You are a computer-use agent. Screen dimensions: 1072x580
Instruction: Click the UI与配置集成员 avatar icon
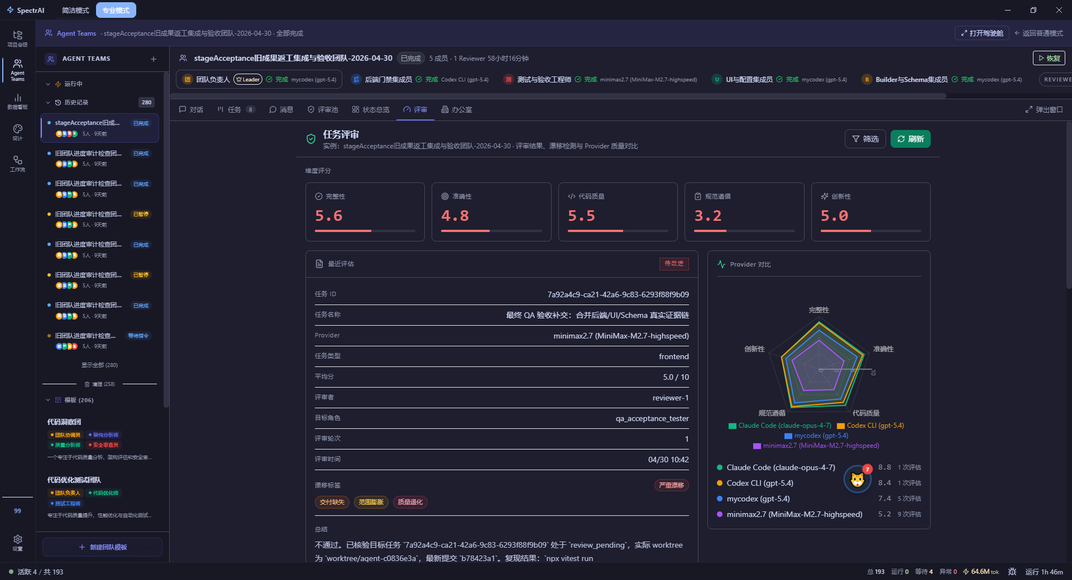coord(717,79)
